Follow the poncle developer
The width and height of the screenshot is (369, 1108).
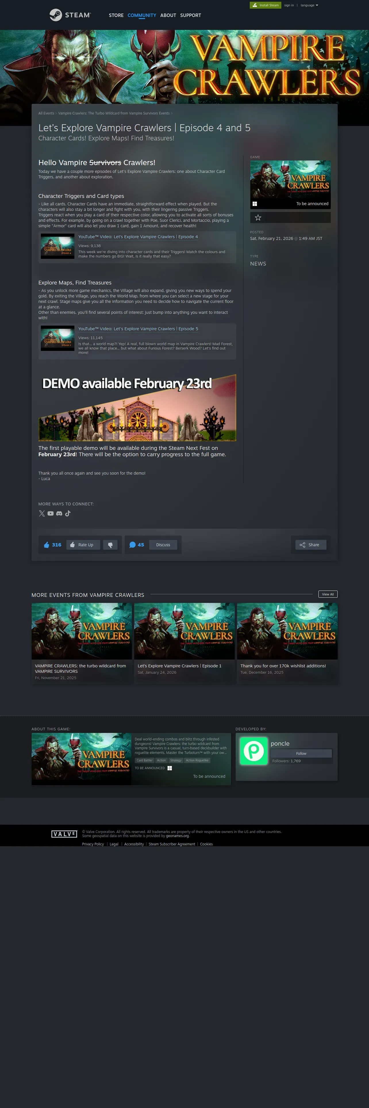point(301,754)
